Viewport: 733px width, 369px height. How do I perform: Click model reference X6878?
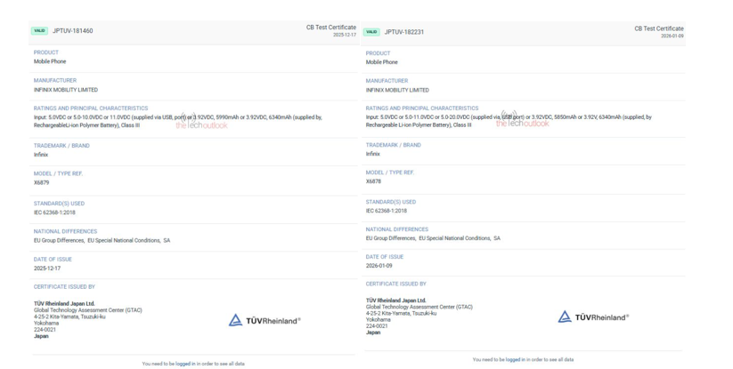pyautogui.click(x=373, y=181)
